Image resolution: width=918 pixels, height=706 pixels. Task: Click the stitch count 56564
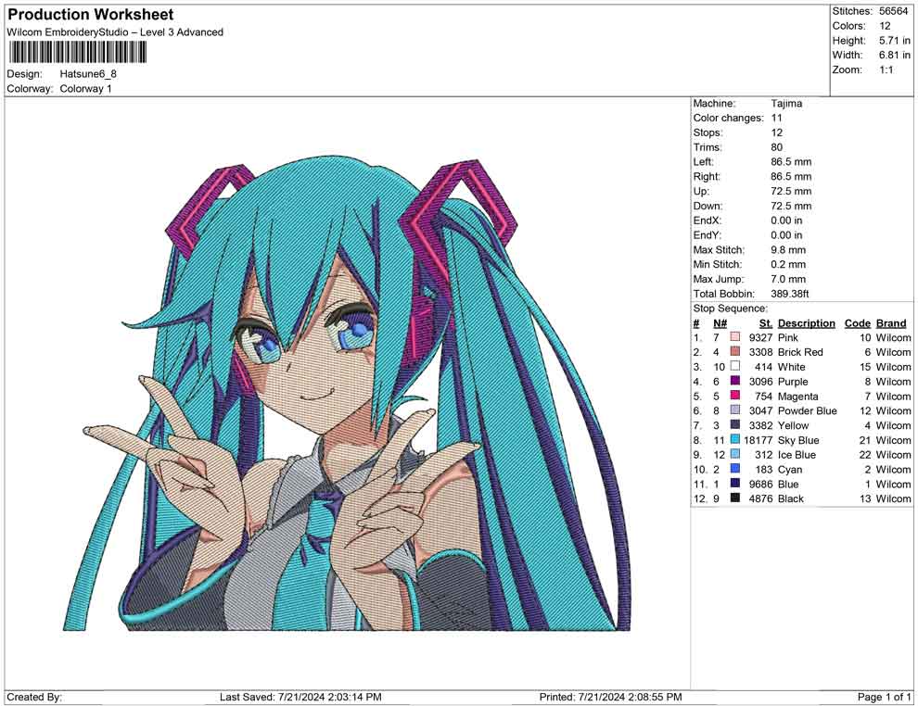[893, 11]
